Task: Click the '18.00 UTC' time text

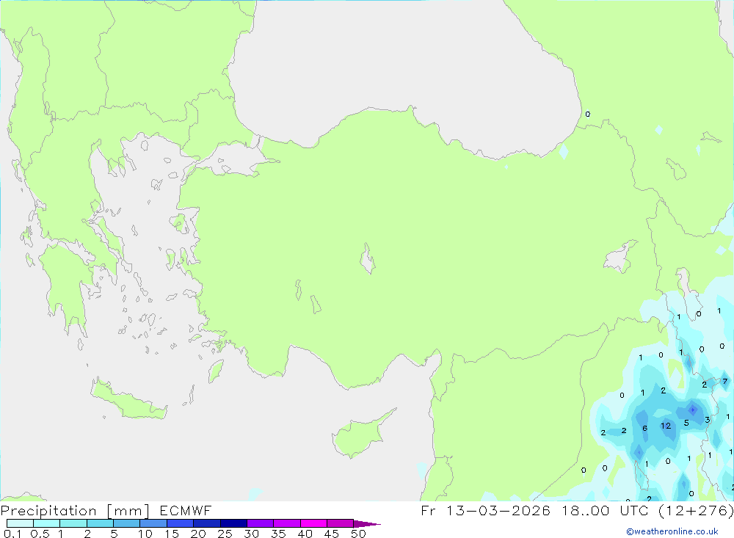Action: coord(606,510)
